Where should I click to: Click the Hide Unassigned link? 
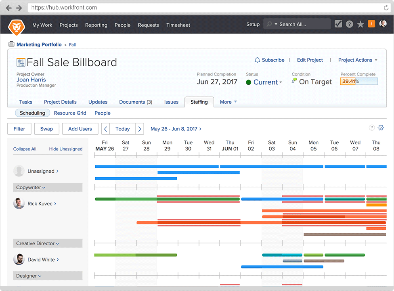(x=65, y=149)
